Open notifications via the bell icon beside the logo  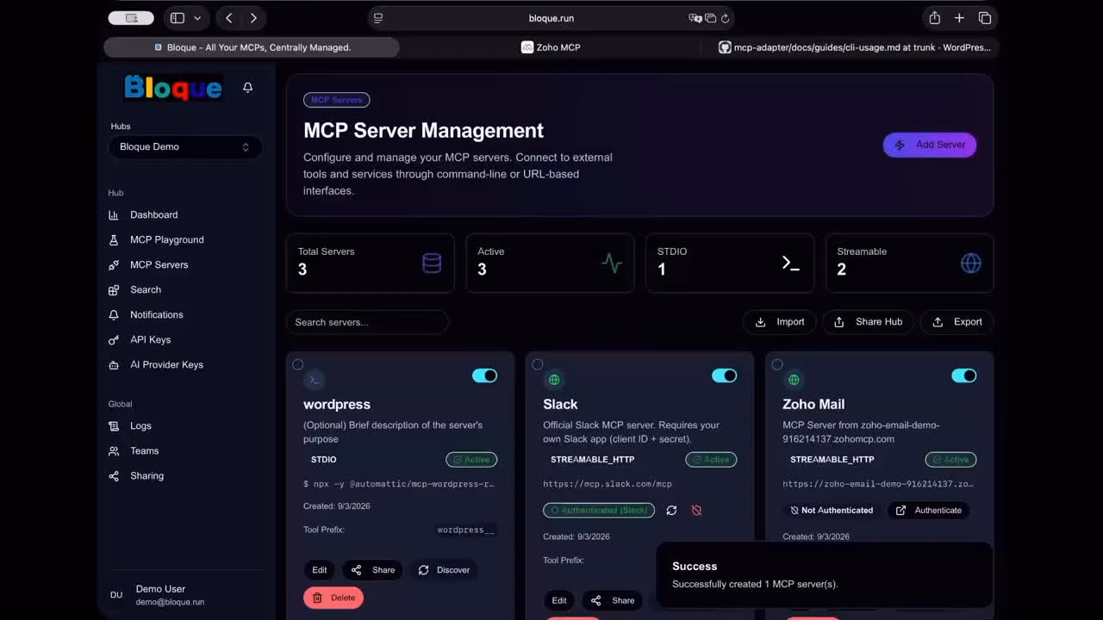[x=248, y=88]
